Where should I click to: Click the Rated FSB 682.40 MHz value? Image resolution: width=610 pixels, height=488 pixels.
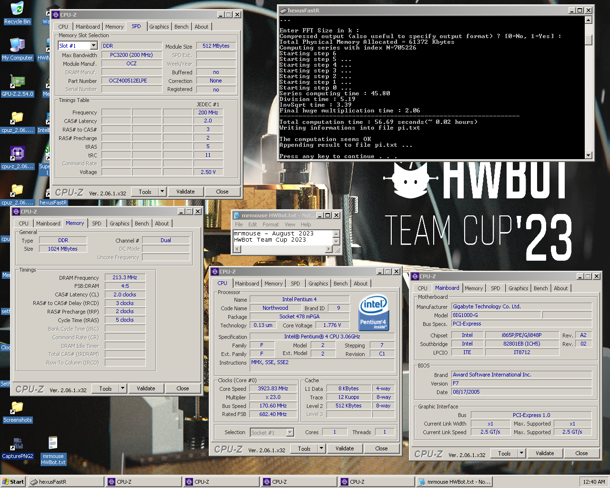pyautogui.click(x=273, y=415)
